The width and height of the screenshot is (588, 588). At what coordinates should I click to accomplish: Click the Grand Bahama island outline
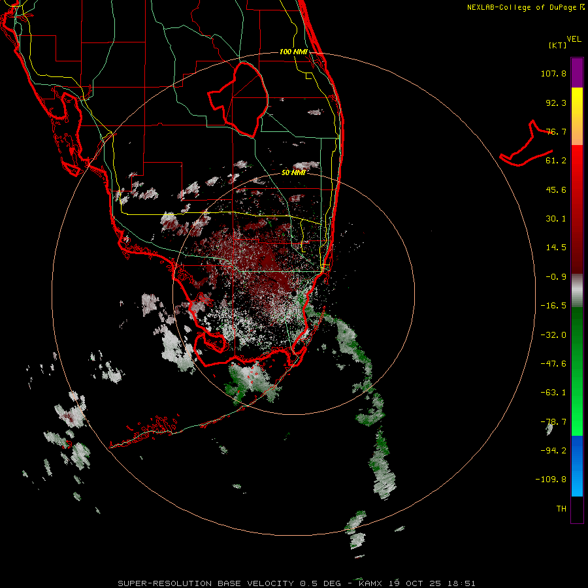tap(527, 144)
